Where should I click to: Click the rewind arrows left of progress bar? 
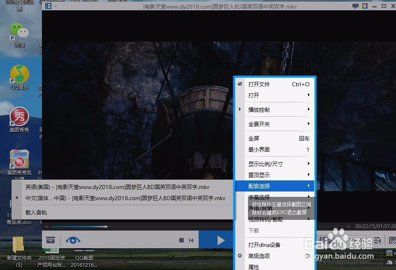[47, 226]
